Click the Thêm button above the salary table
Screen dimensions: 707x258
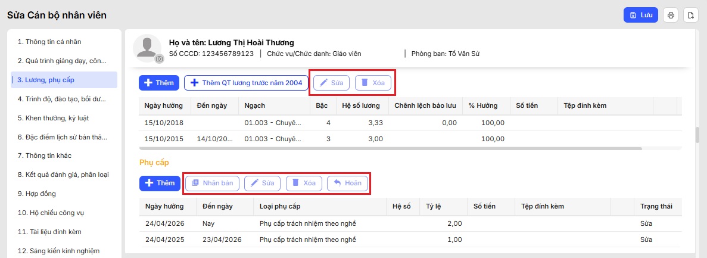tap(159, 83)
